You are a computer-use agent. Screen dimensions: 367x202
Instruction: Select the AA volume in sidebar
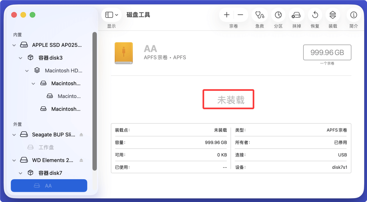49,186
